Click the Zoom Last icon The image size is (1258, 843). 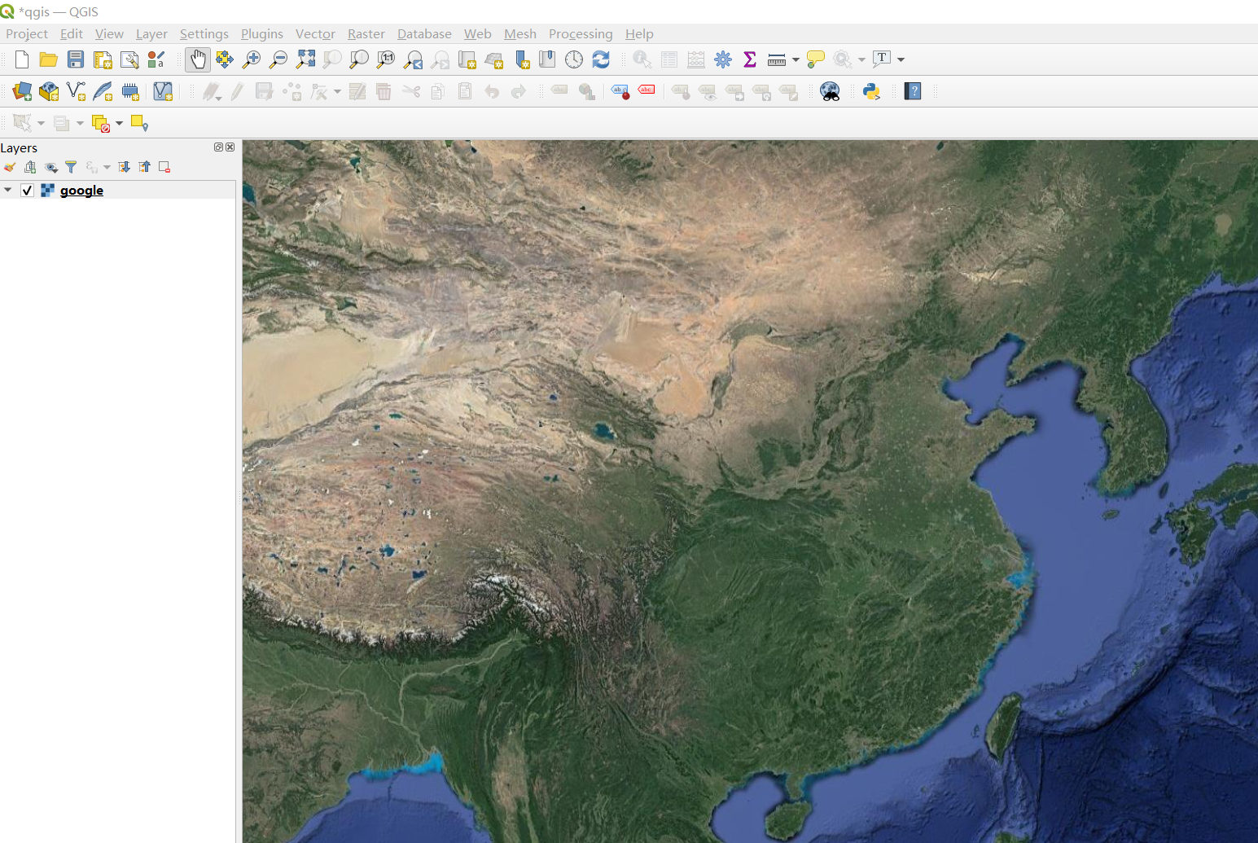click(x=413, y=59)
